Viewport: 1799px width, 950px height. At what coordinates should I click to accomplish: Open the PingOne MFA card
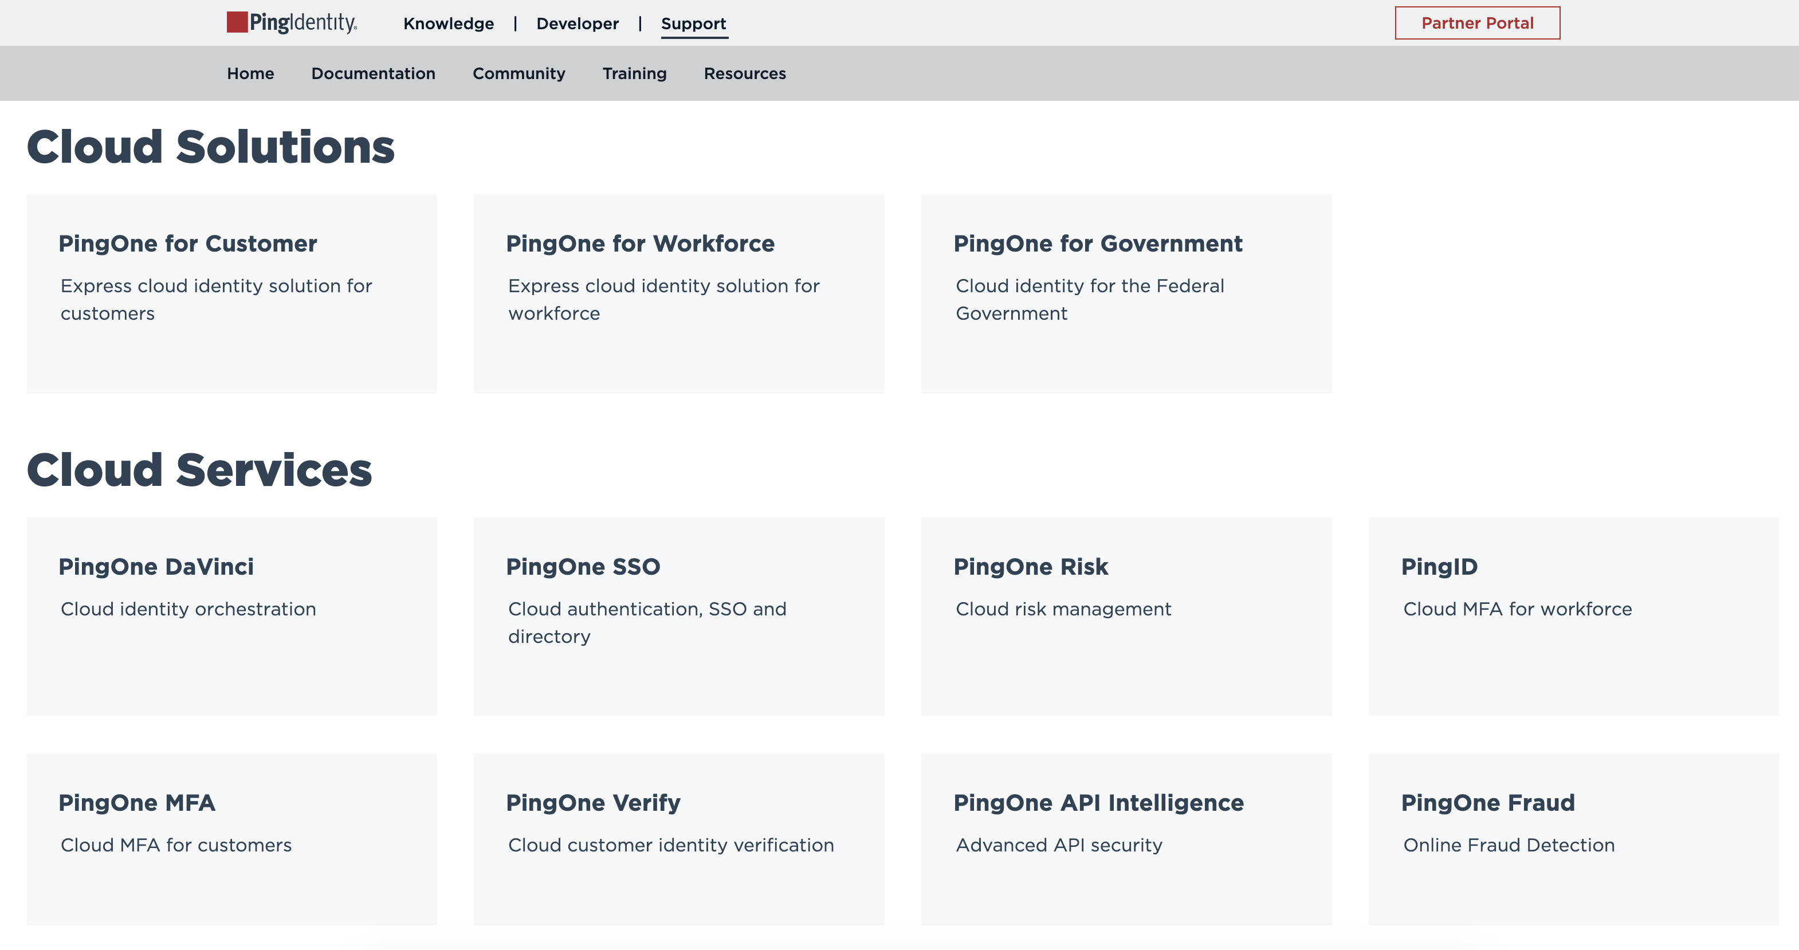[231, 839]
